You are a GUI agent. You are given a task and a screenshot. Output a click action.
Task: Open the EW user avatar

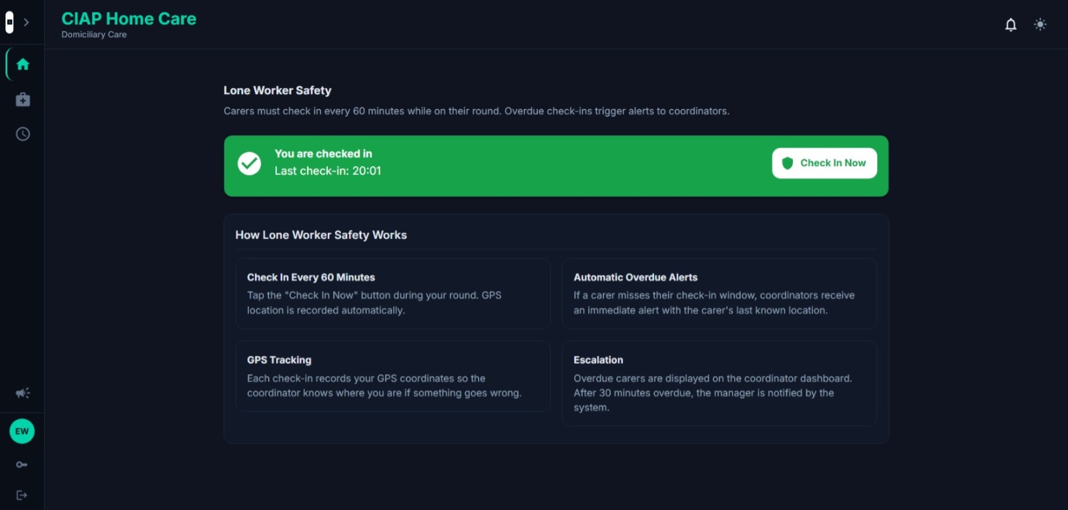click(x=22, y=431)
